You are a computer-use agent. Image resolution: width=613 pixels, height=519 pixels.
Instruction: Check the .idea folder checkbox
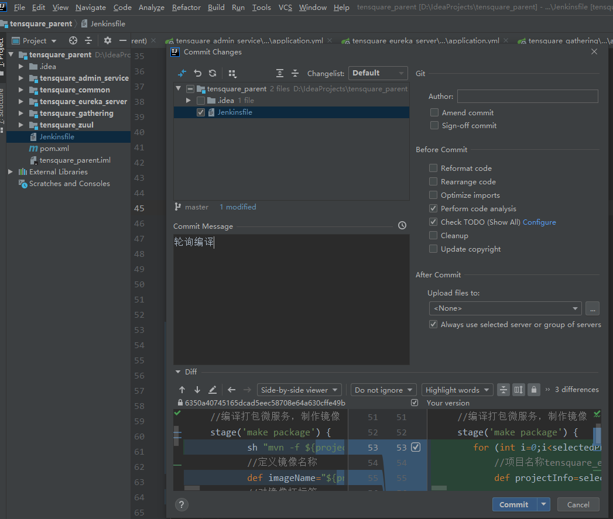pyautogui.click(x=201, y=101)
